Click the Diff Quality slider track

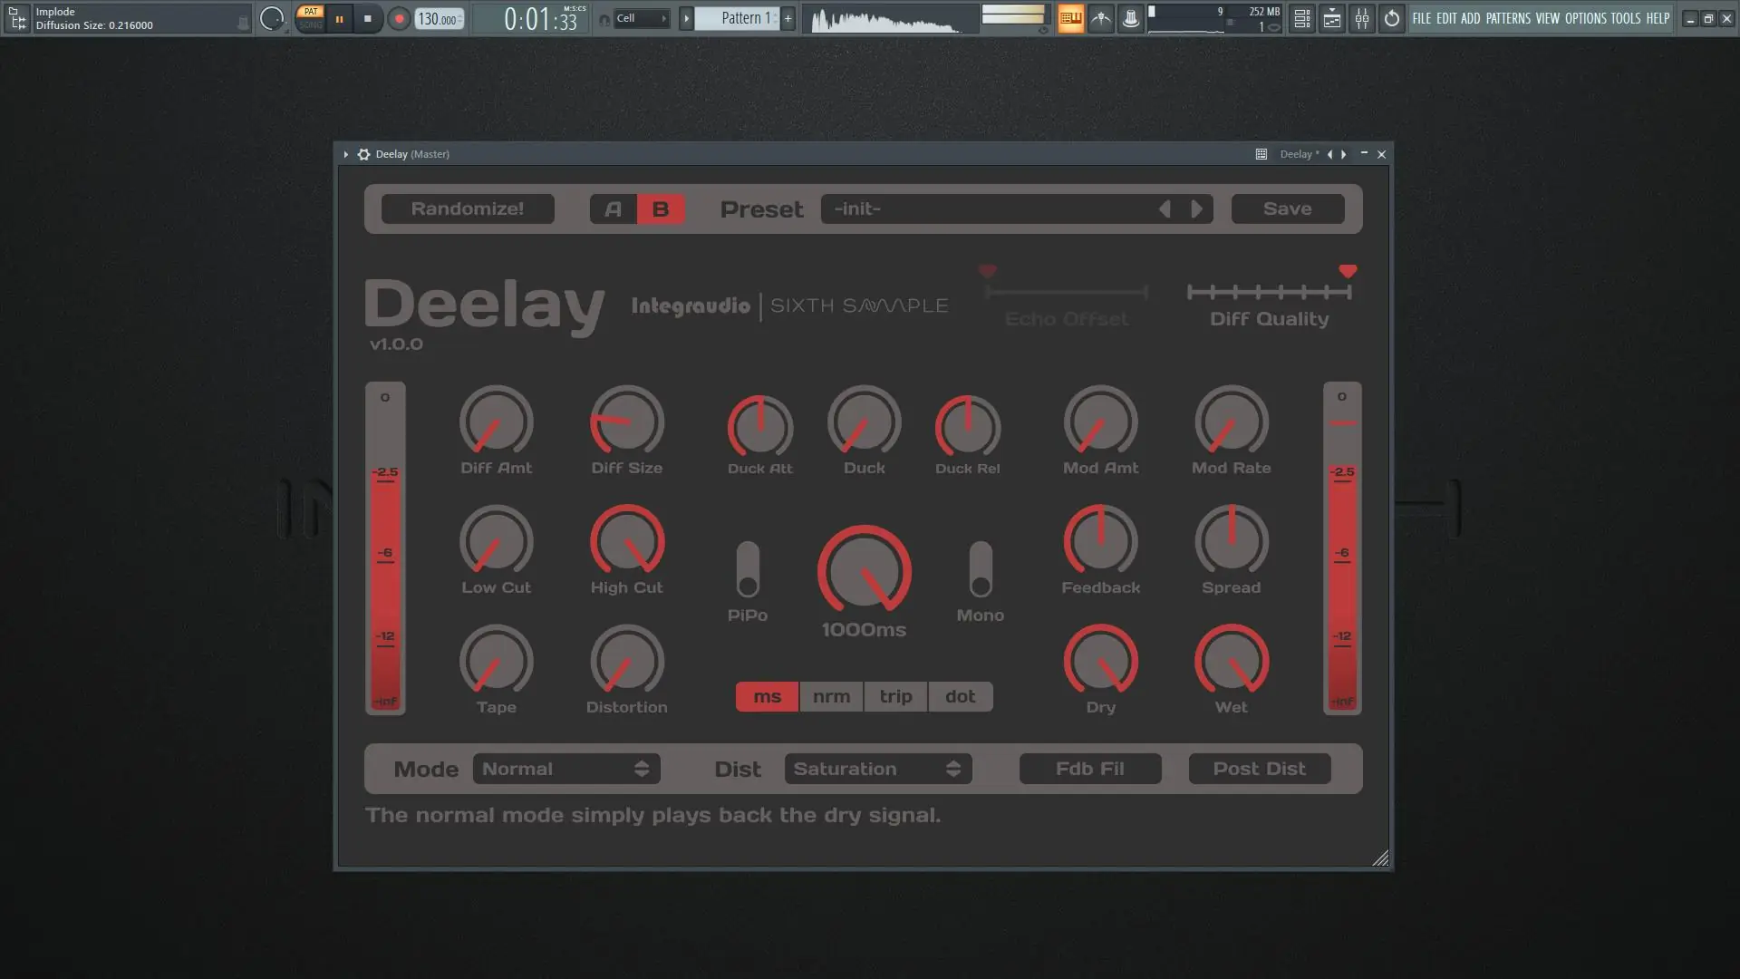(1269, 292)
